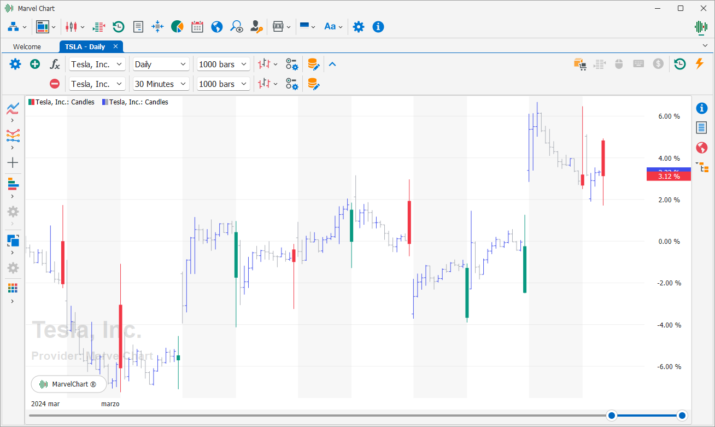Image resolution: width=715 pixels, height=427 pixels.
Task: Click the MarvelChart ® button on chart
Action: (x=69, y=384)
